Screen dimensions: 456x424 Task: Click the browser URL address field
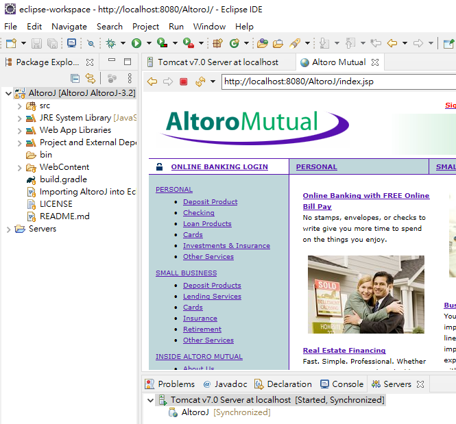tap(329, 82)
